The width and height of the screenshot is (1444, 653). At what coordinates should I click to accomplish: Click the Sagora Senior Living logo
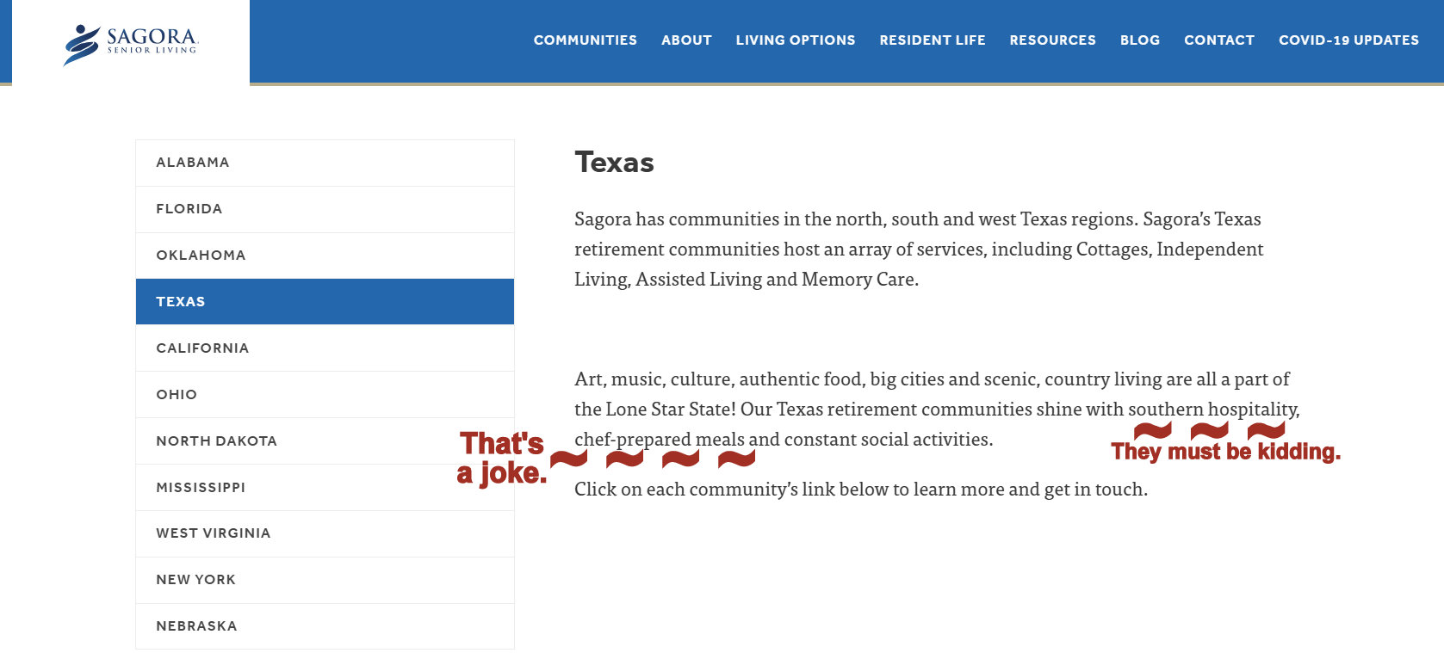[x=131, y=43]
